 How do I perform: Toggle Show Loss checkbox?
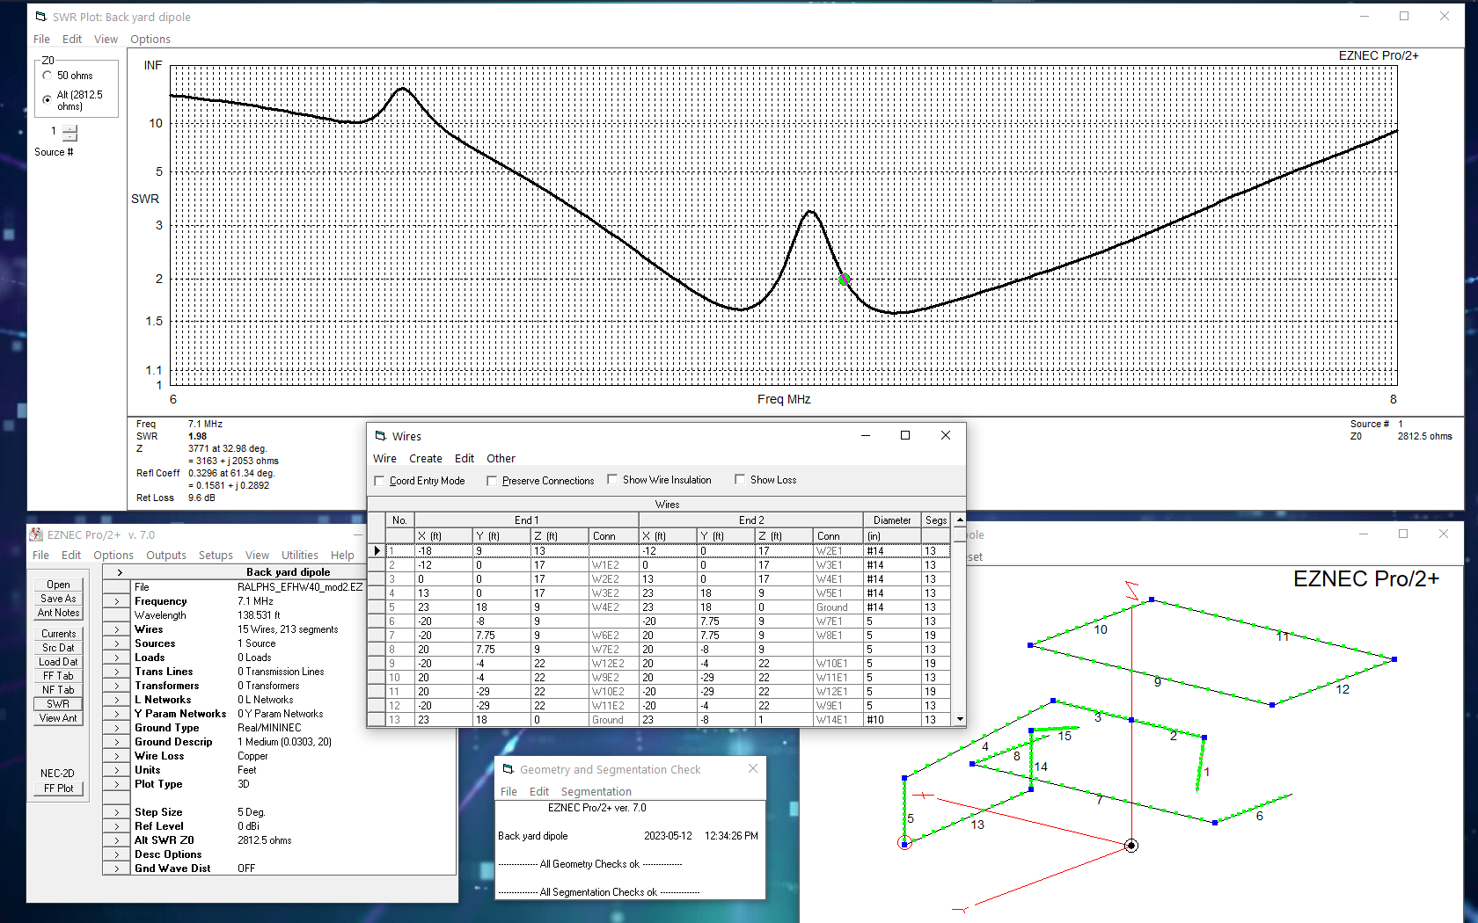click(740, 480)
